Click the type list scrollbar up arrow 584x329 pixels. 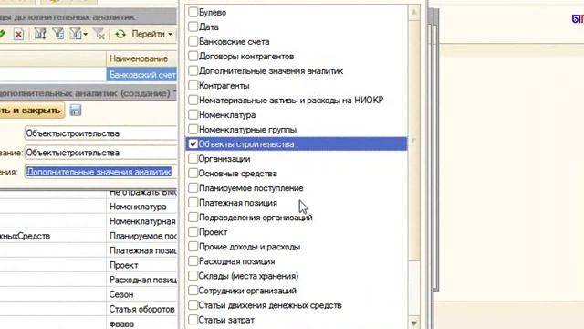(413, 12)
